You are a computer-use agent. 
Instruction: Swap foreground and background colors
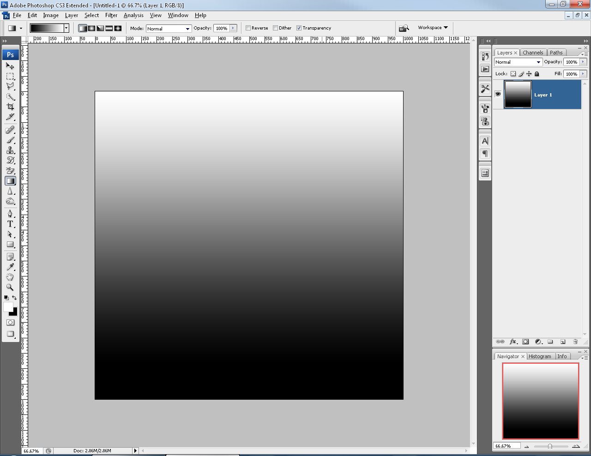click(x=14, y=298)
